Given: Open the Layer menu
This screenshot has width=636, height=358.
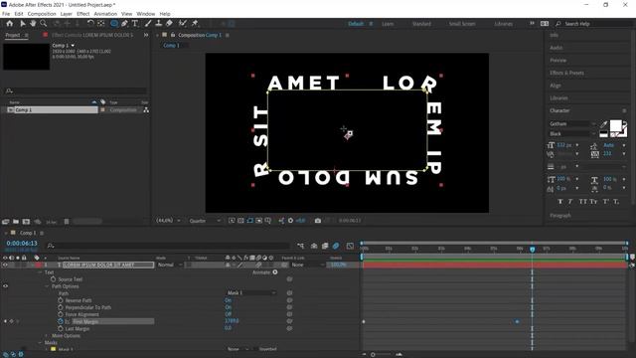Looking at the screenshot, I should 67,14.
